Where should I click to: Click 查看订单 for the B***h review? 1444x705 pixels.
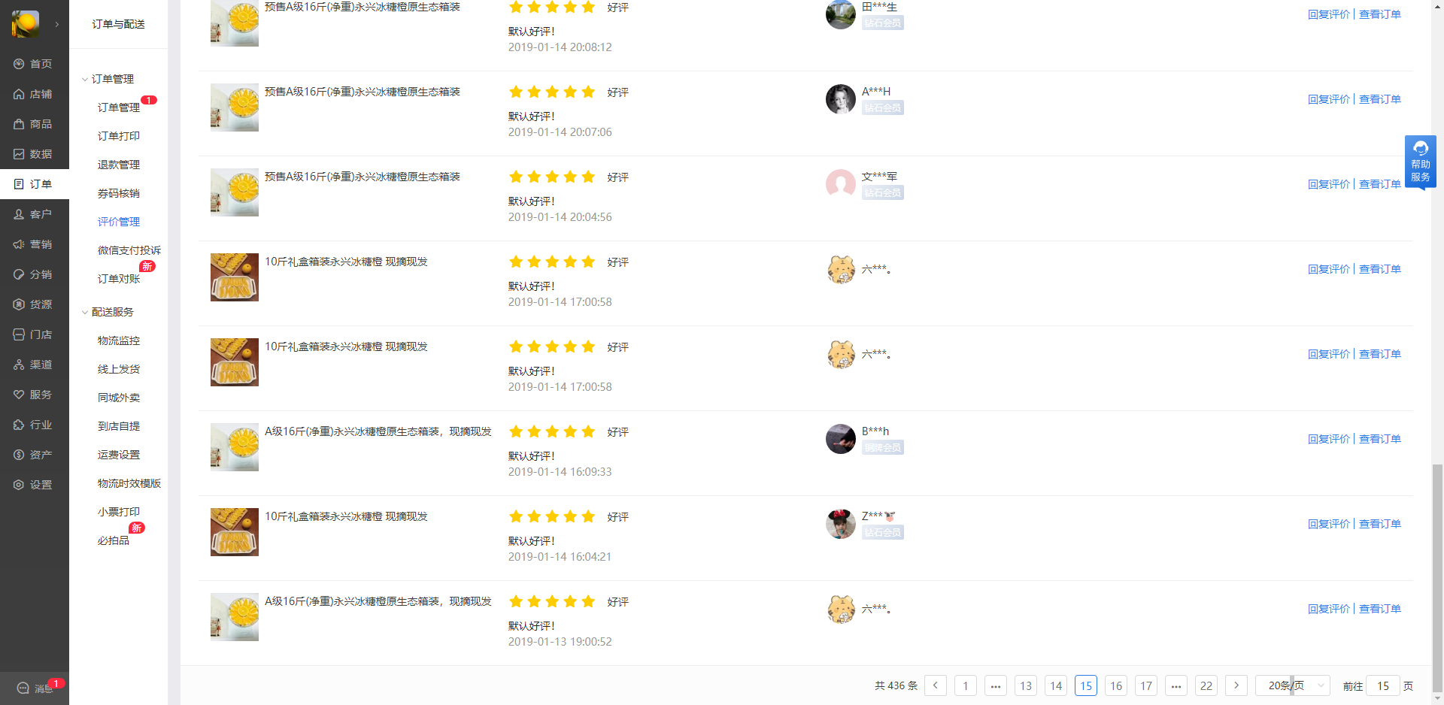pyautogui.click(x=1379, y=439)
